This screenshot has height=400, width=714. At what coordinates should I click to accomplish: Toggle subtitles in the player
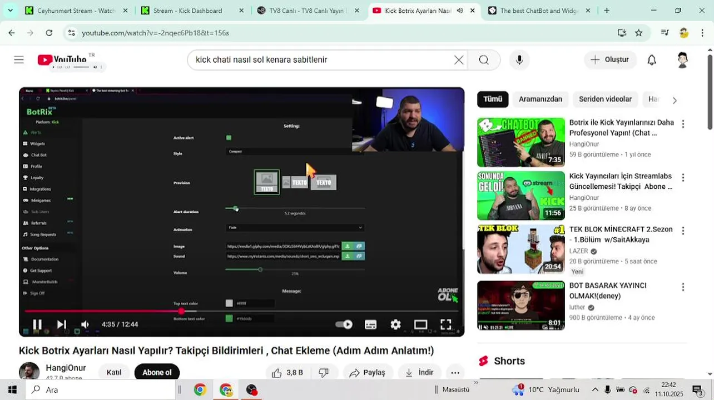tap(370, 324)
